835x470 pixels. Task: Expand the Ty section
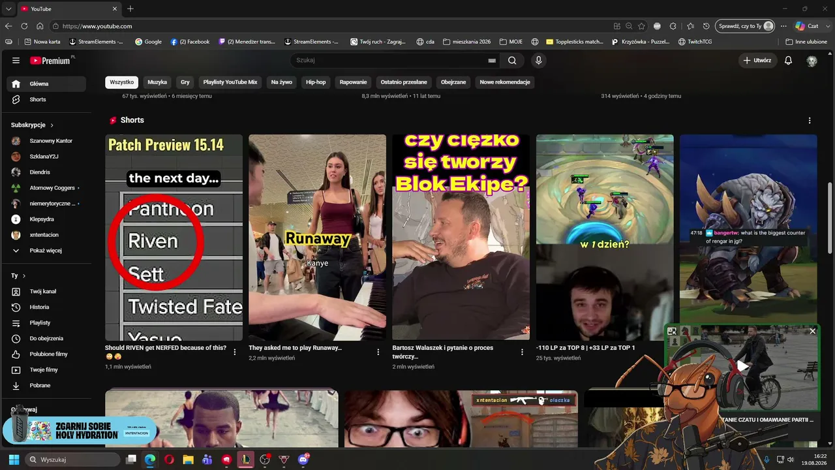click(x=18, y=275)
